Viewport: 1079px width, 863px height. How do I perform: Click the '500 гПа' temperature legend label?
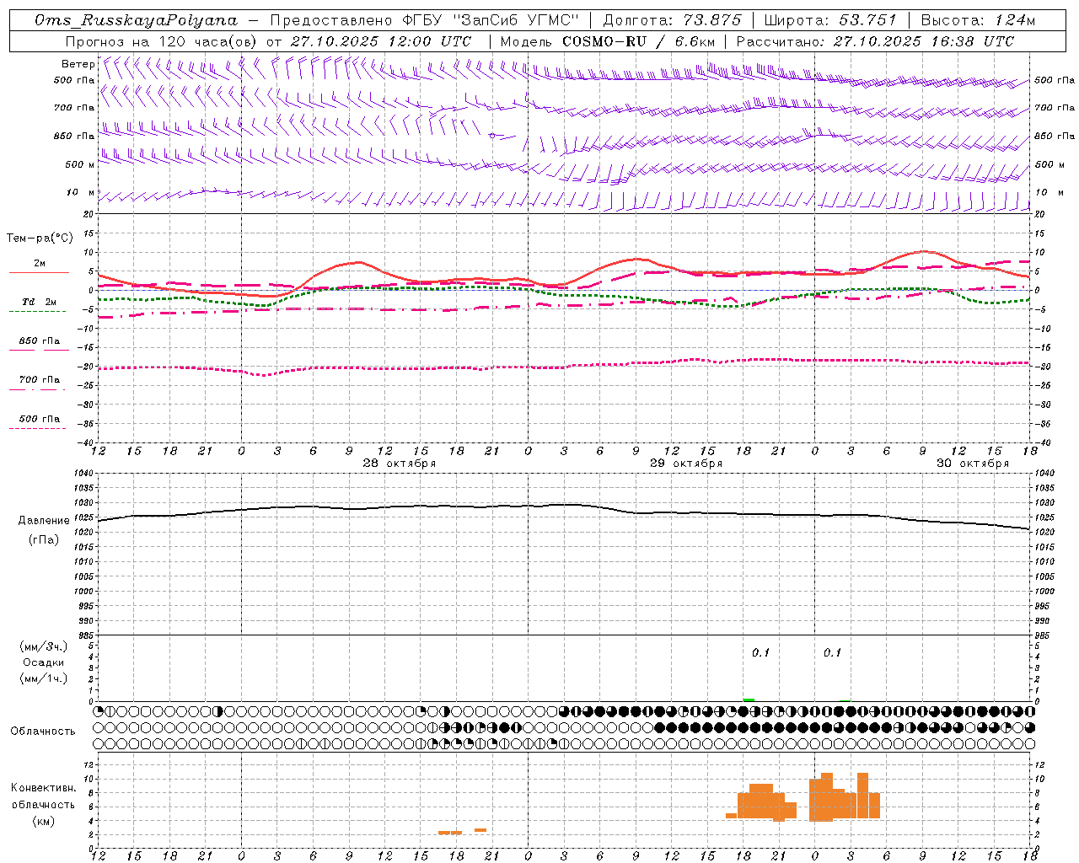[x=40, y=419]
